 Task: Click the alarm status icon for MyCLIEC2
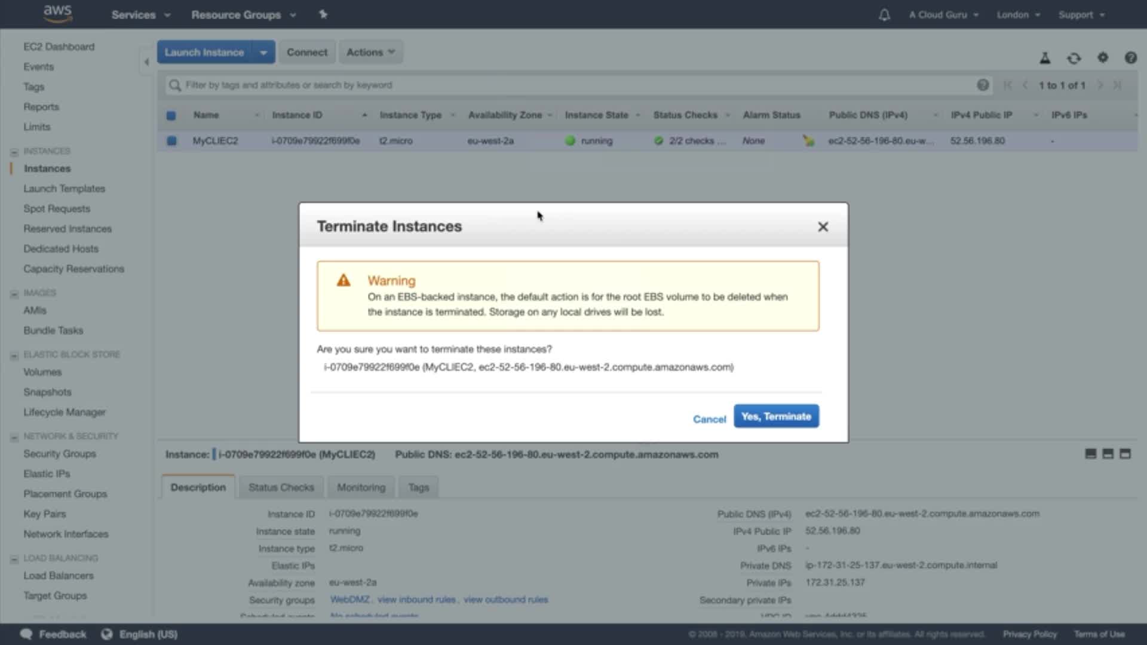808,141
